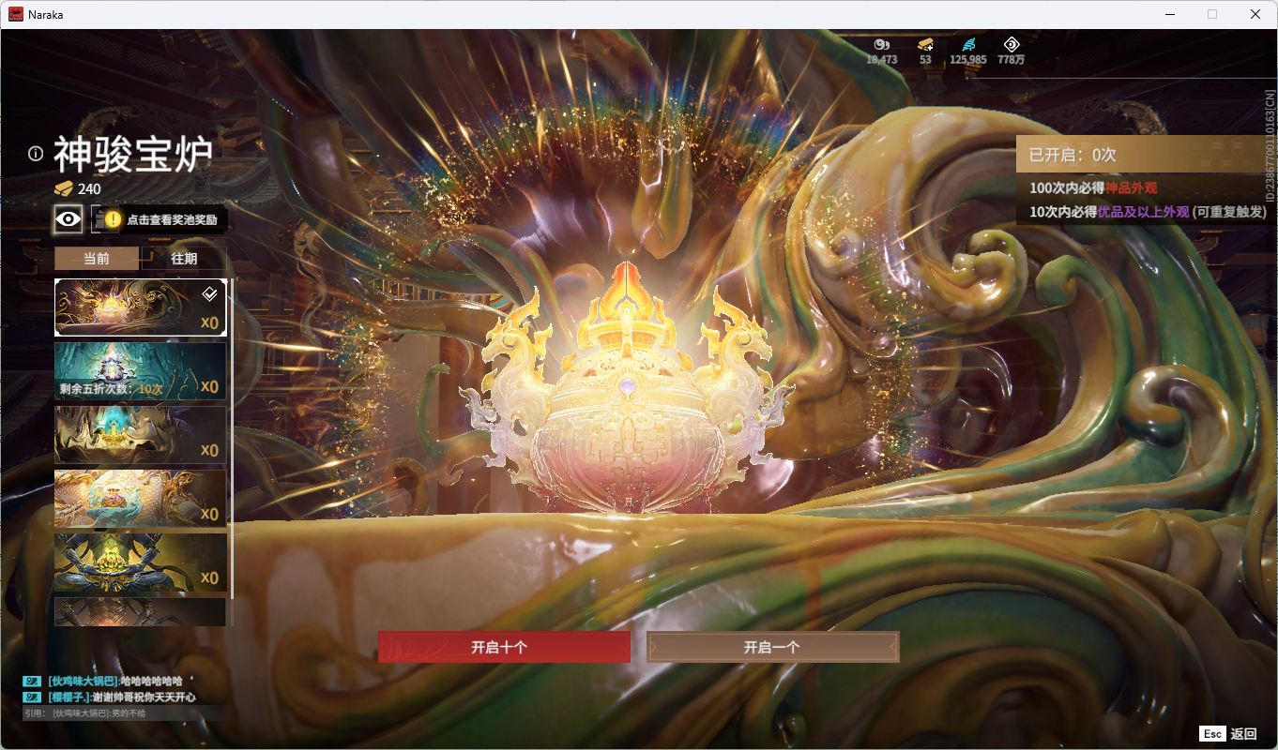This screenshot has height=750, width=1278.
Task: Click the chat channel icon beside 樱樱子
Action: pos(32,697)
